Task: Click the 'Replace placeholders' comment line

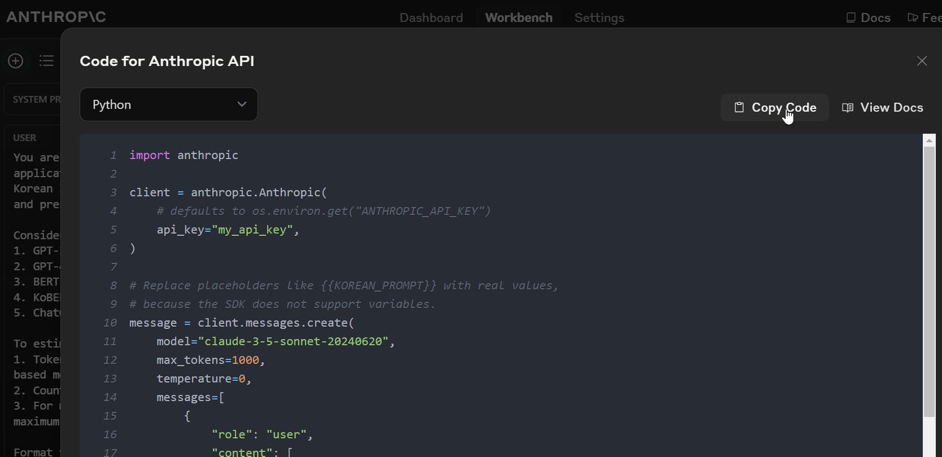Action: click(344, 285)
